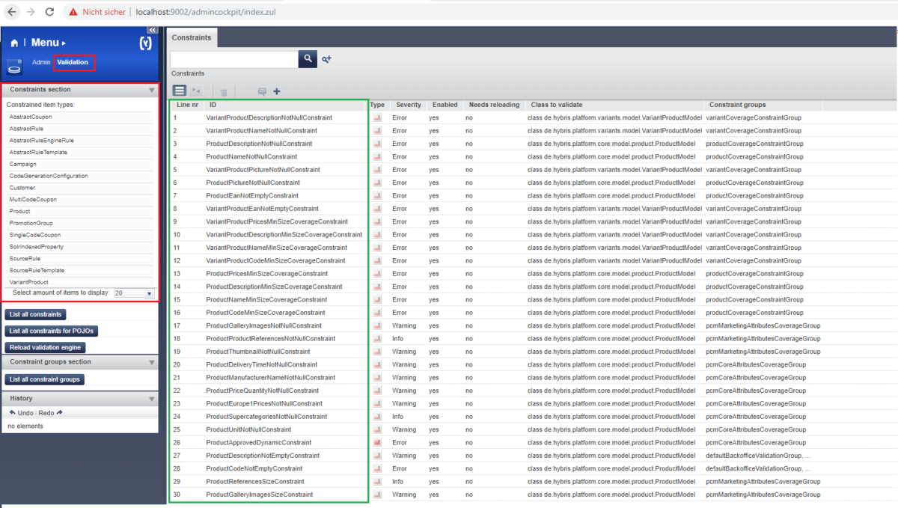This screenshot has height=508, width=898.
Task: Click browser reload button
Action: pyautogui.click(x=49, y=12)
